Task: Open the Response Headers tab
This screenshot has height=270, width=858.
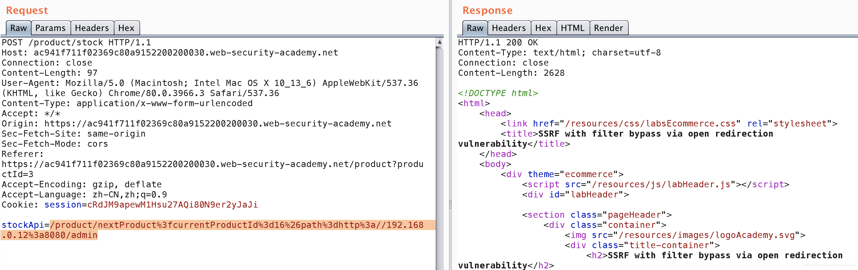Action: coord(509,28)
